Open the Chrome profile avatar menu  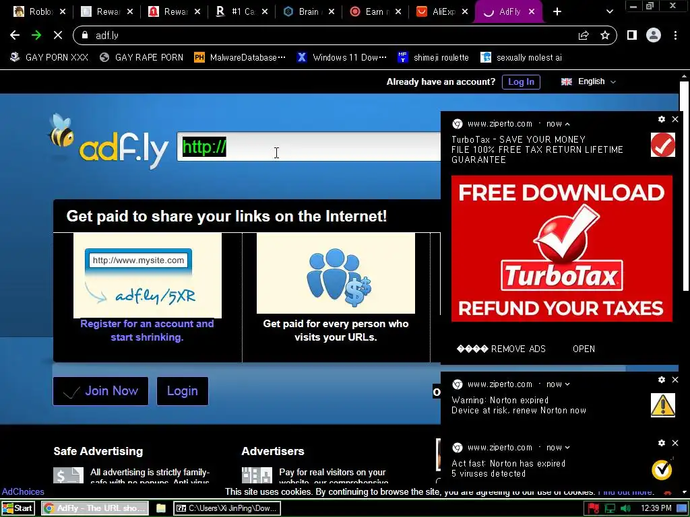point(654,35)
